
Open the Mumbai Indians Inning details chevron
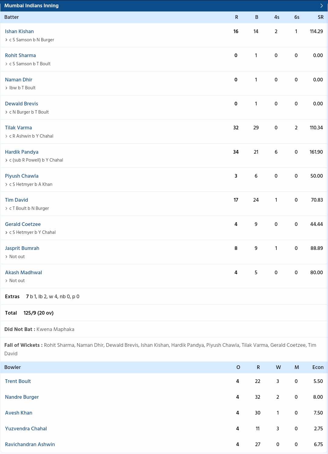click(321, 5)
